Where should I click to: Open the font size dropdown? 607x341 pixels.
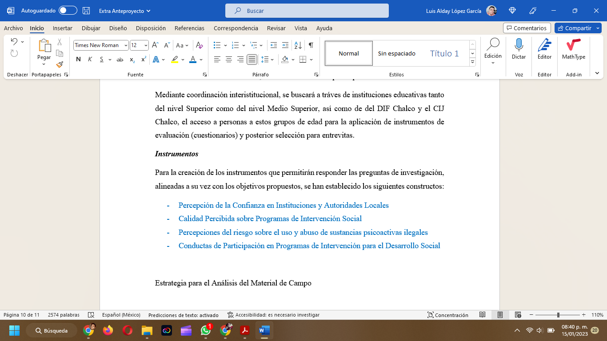(x=146, y=45)
